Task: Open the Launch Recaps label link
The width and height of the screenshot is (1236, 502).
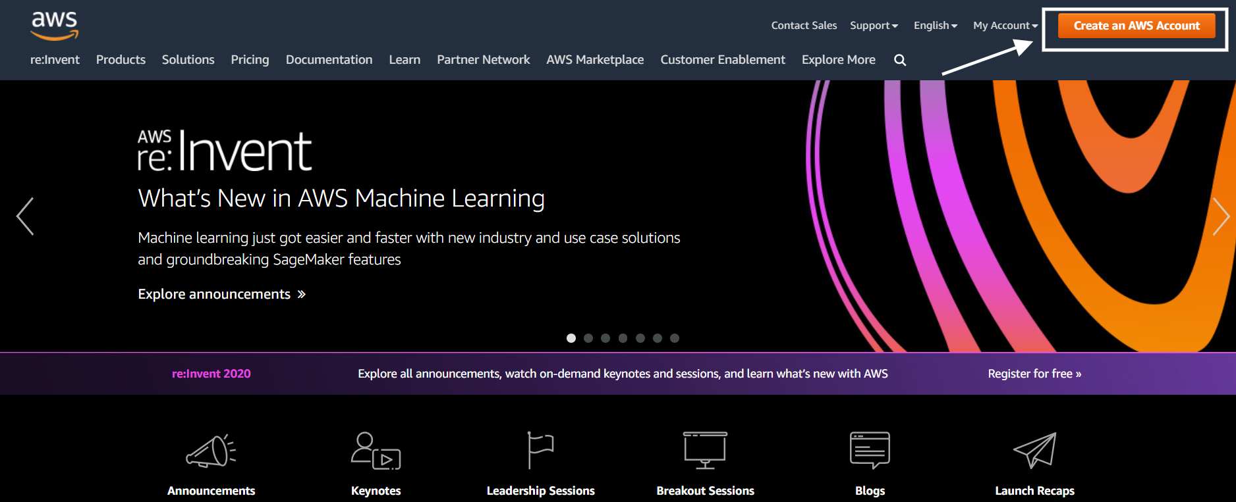Action: (x=1034, y=491)
